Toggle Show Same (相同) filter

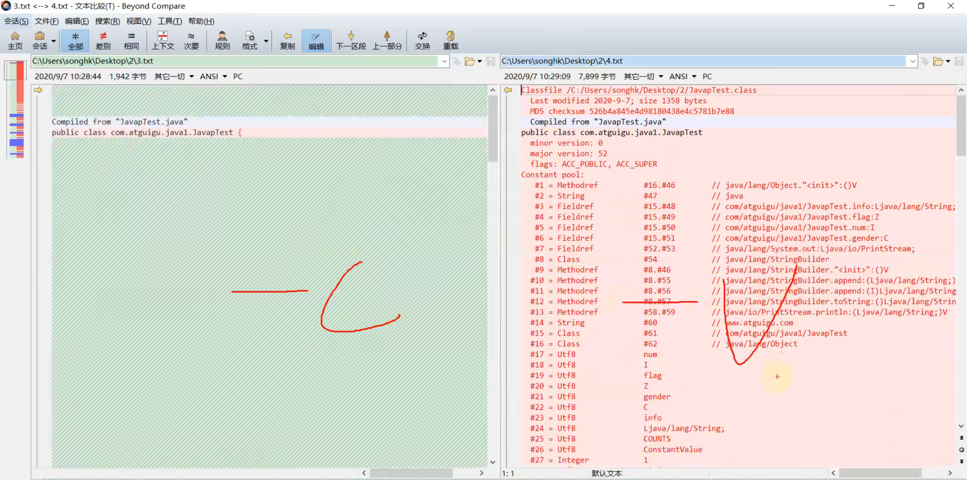(131, 40)
